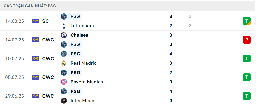The image size is (256, 104).
Task: Click the world map icon beside SC
Action: click(36, 21)
